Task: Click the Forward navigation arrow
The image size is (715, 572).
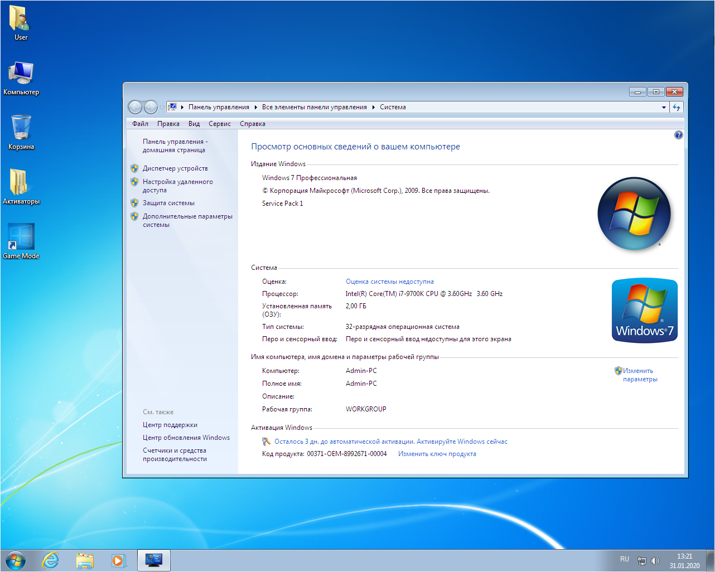Action: click(151, 107)
